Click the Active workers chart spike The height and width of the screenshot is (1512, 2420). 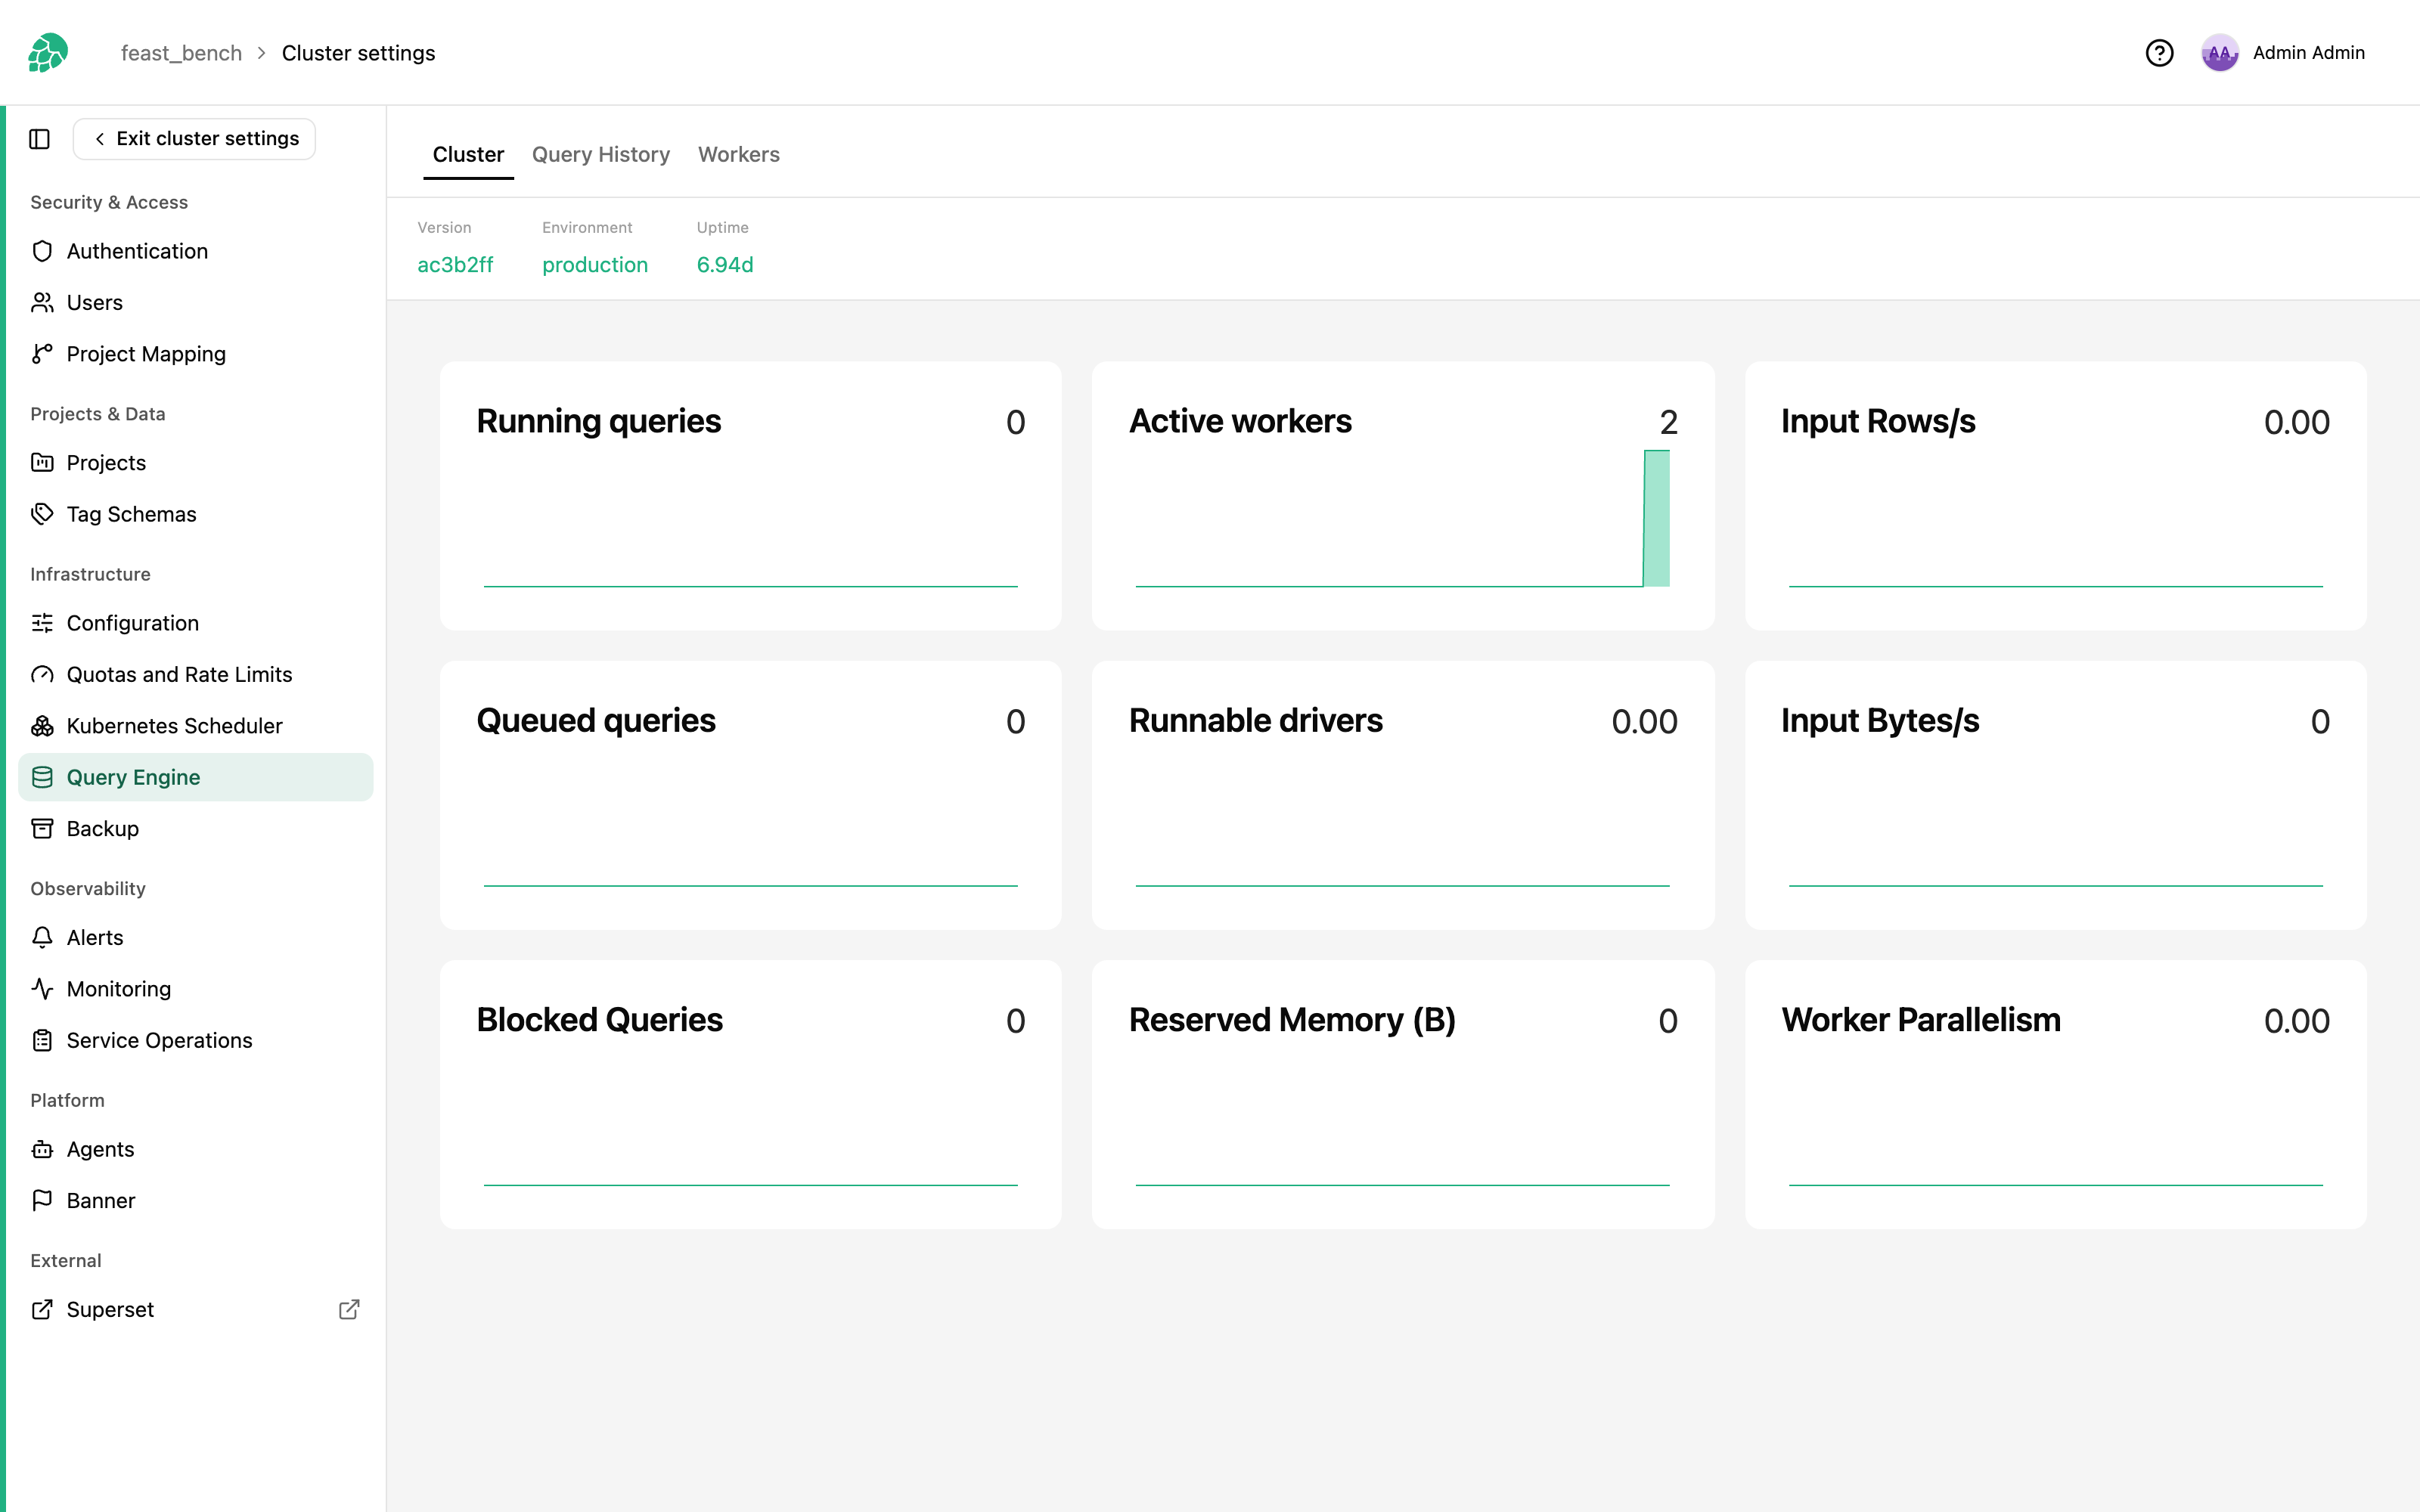tap(1657, 518)
